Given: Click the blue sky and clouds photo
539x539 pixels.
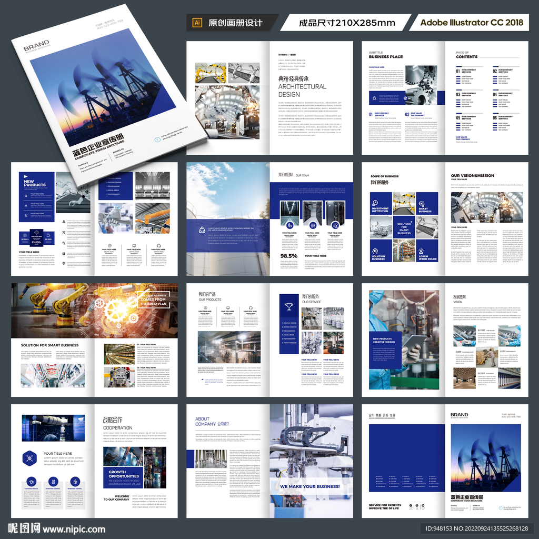Looking at the screenshot, I should (228, 190).
